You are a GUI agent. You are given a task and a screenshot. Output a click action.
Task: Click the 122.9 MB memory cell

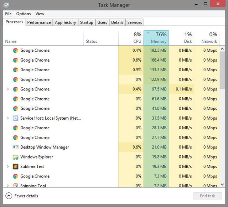point(156,79)
